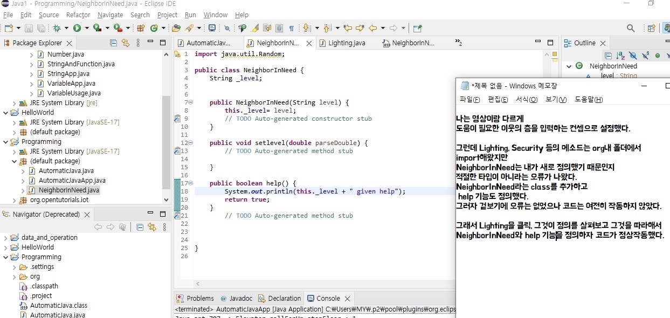Collapse NeighborInNeed class in Outline
The height and width of the screenshot is (318, 670).
click(568, 66)
